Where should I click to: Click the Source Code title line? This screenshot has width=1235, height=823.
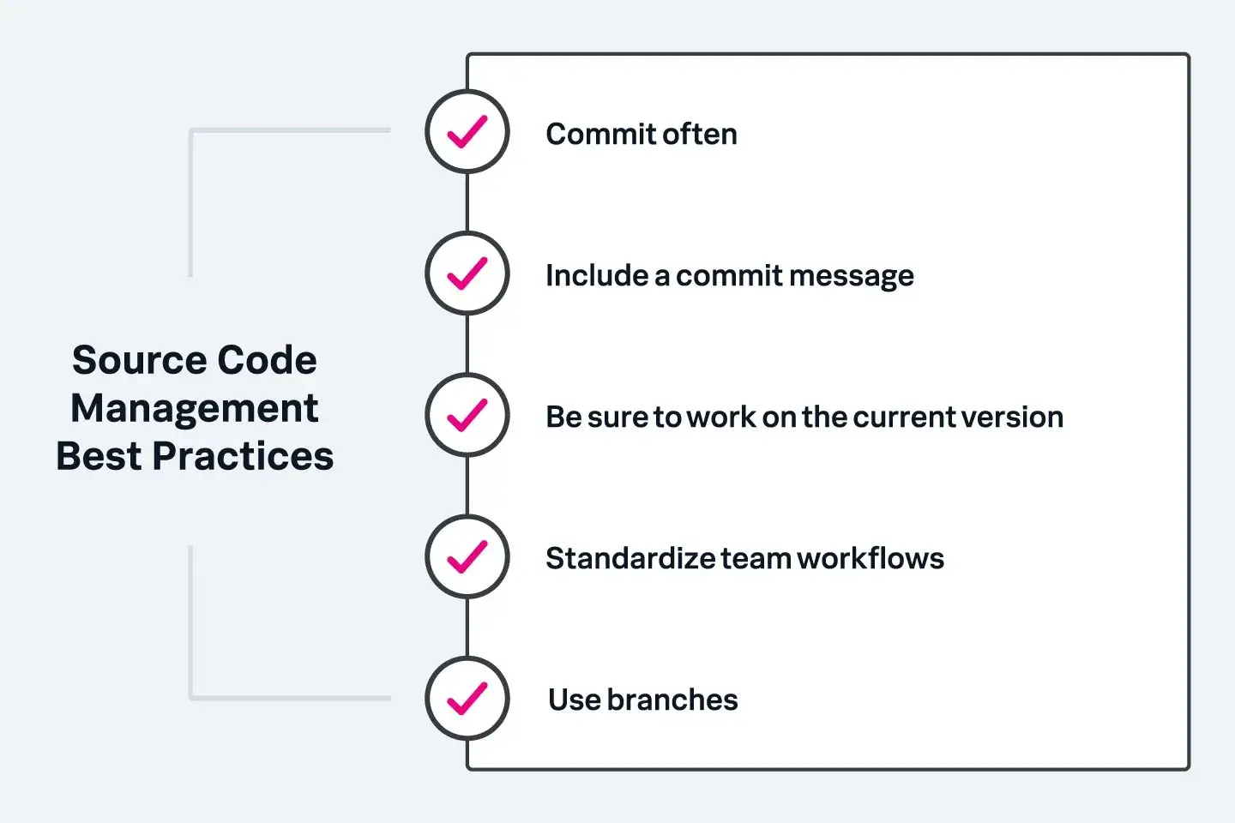coord(195,360)
